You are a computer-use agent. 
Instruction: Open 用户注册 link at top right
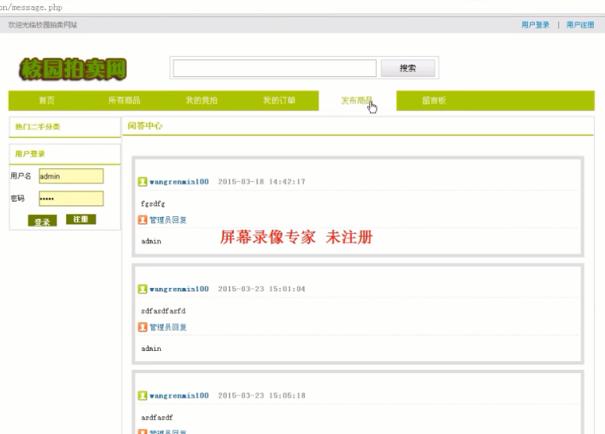tap(580, 25)
